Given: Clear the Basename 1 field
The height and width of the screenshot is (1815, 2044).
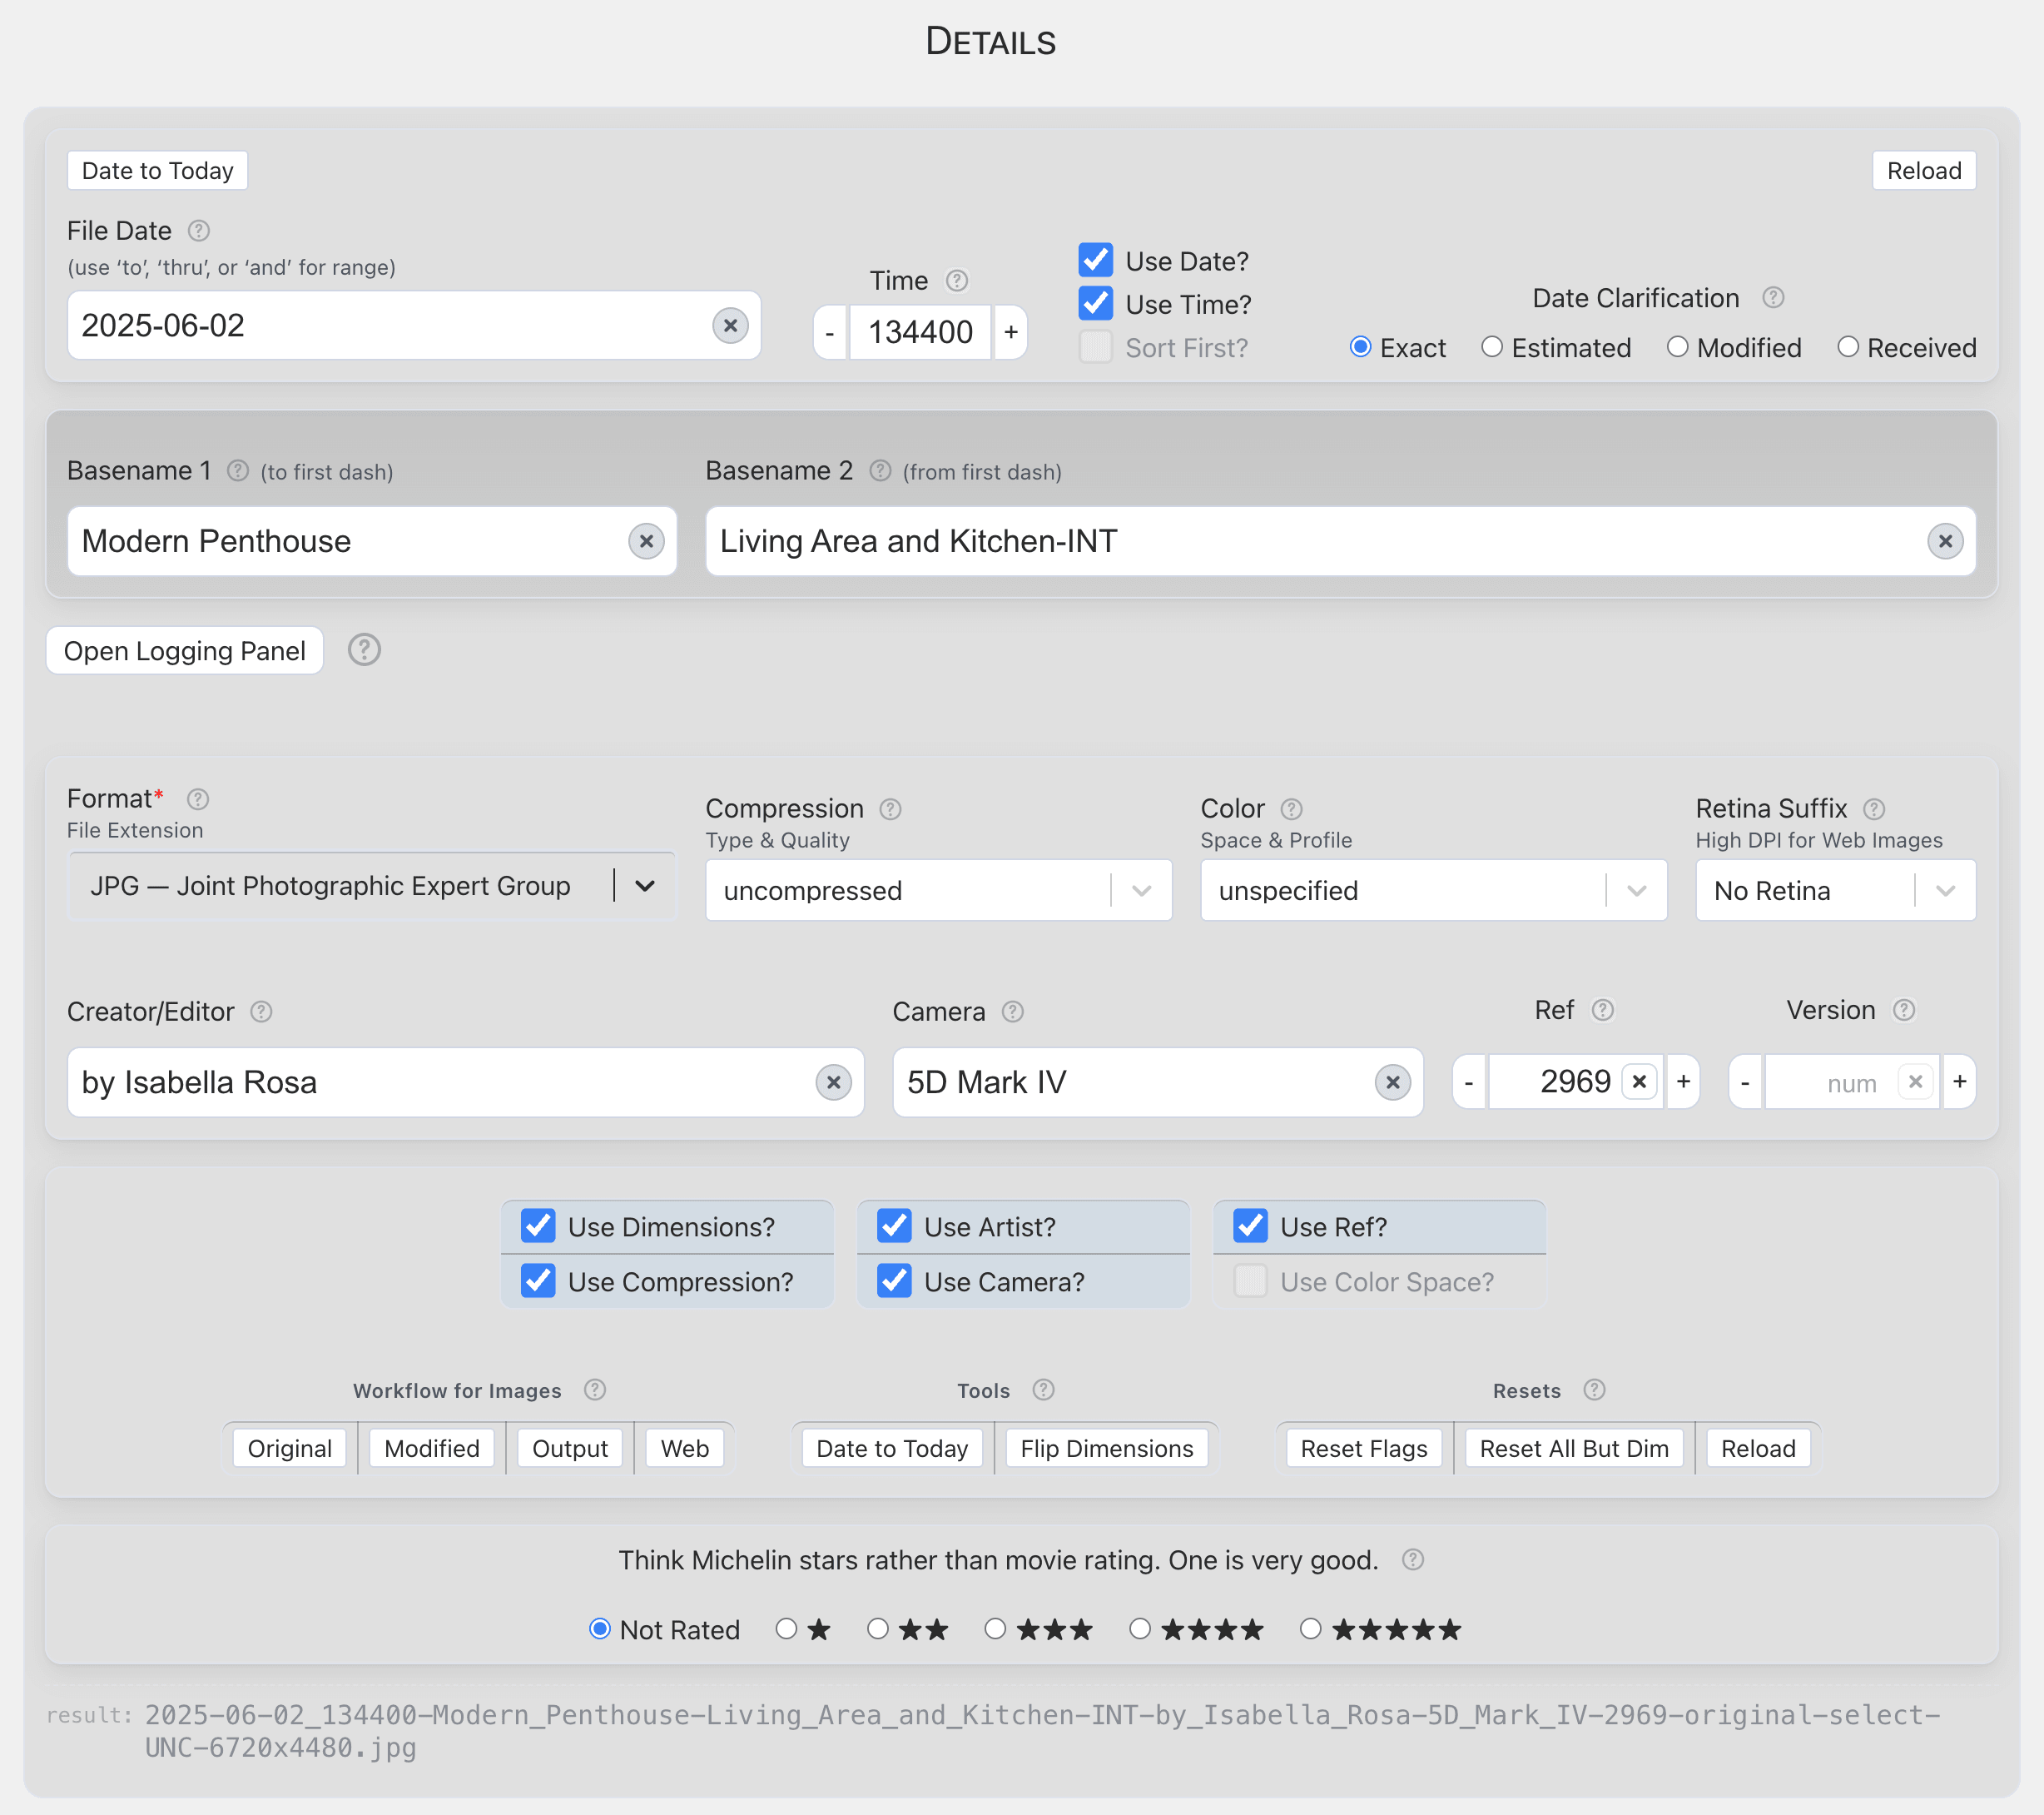Looking at the screenshot, I should pos(646,541).
